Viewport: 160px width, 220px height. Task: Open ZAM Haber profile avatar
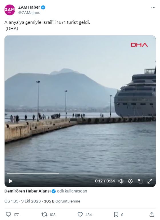click(x=10, y=10)
